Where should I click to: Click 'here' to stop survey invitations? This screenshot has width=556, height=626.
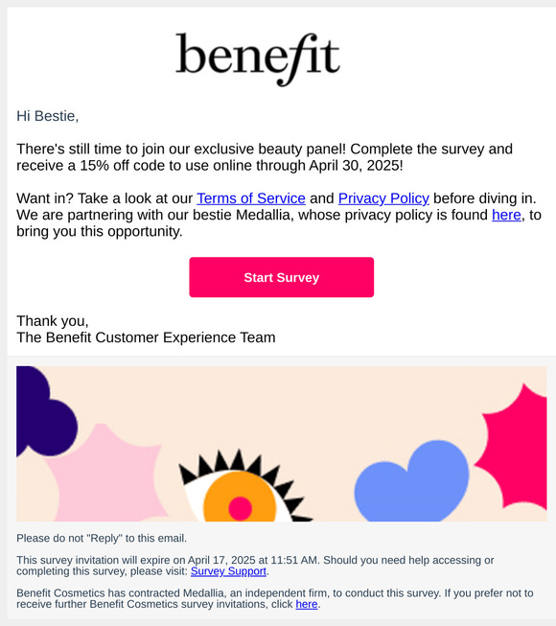point(307,604)
